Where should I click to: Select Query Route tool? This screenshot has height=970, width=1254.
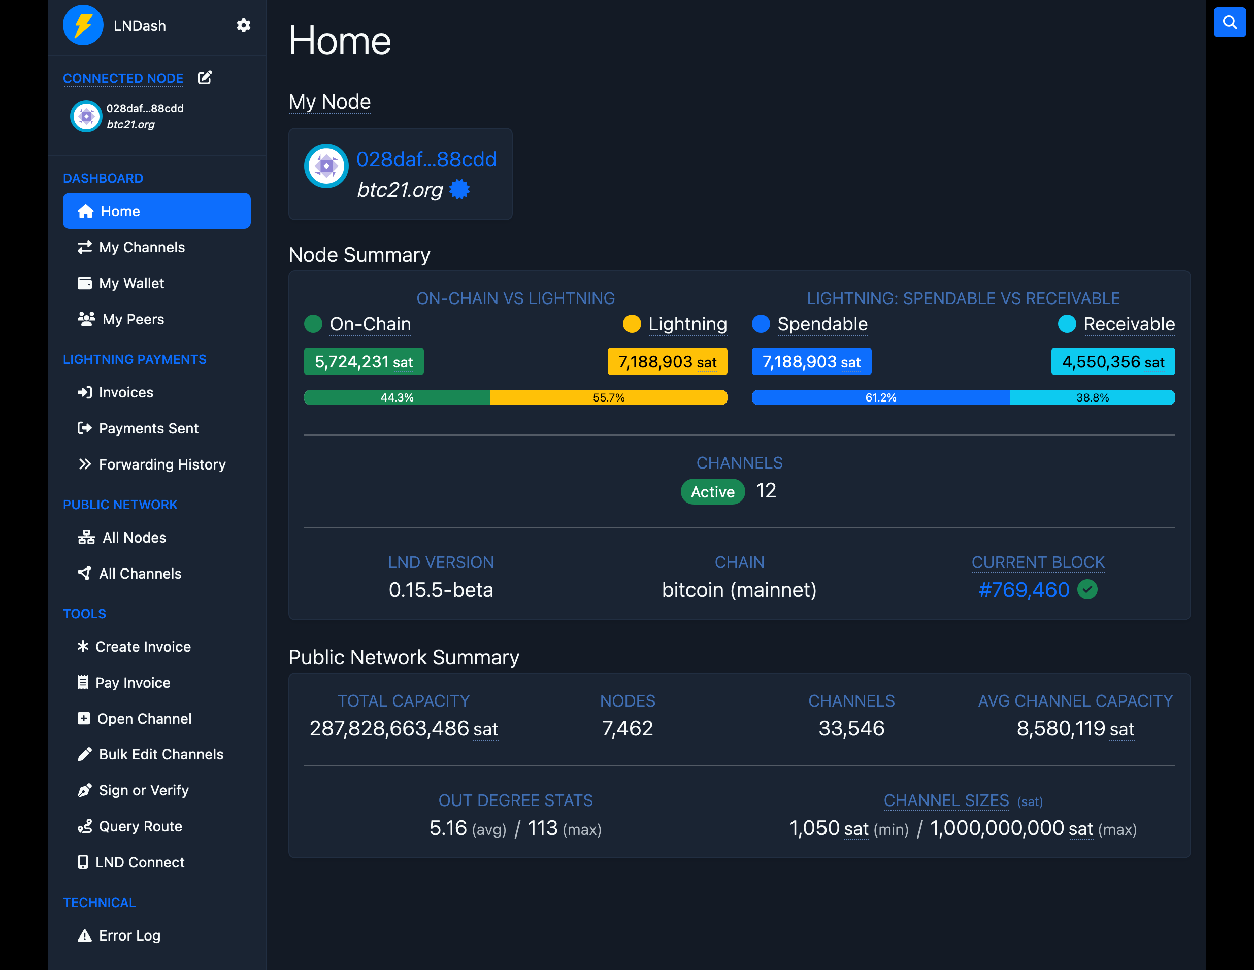click(x=140, y=826)
